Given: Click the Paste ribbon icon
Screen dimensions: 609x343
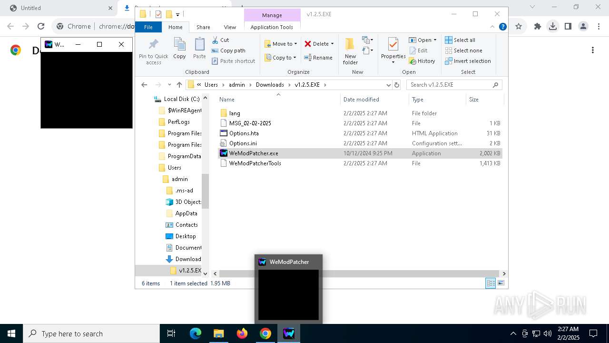Looking at the screenshot, I should click(199, 49).
